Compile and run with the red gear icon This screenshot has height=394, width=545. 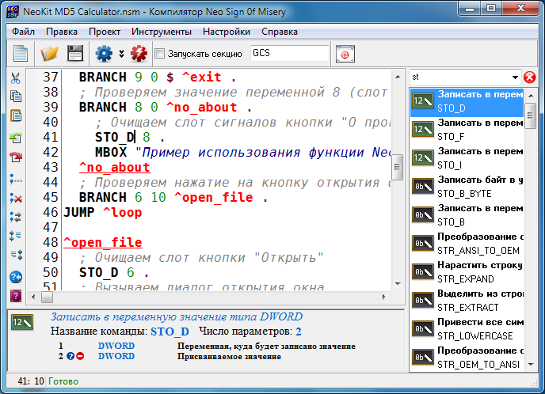pos(139,54)
